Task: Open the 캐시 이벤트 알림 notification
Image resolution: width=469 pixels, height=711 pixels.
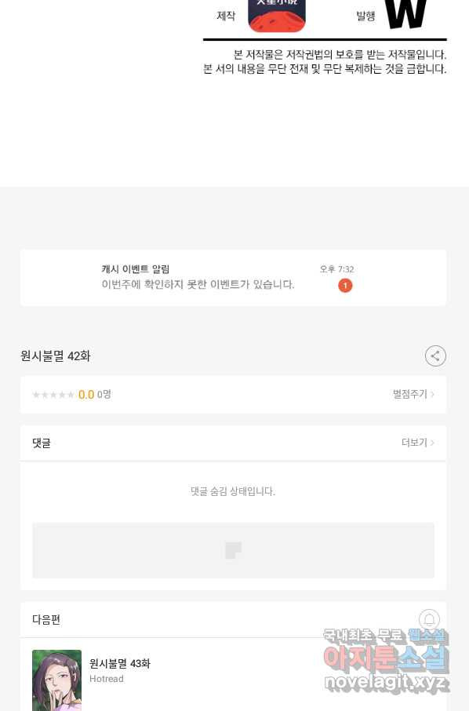Action: pyautogui.click(x=234, y=278)
